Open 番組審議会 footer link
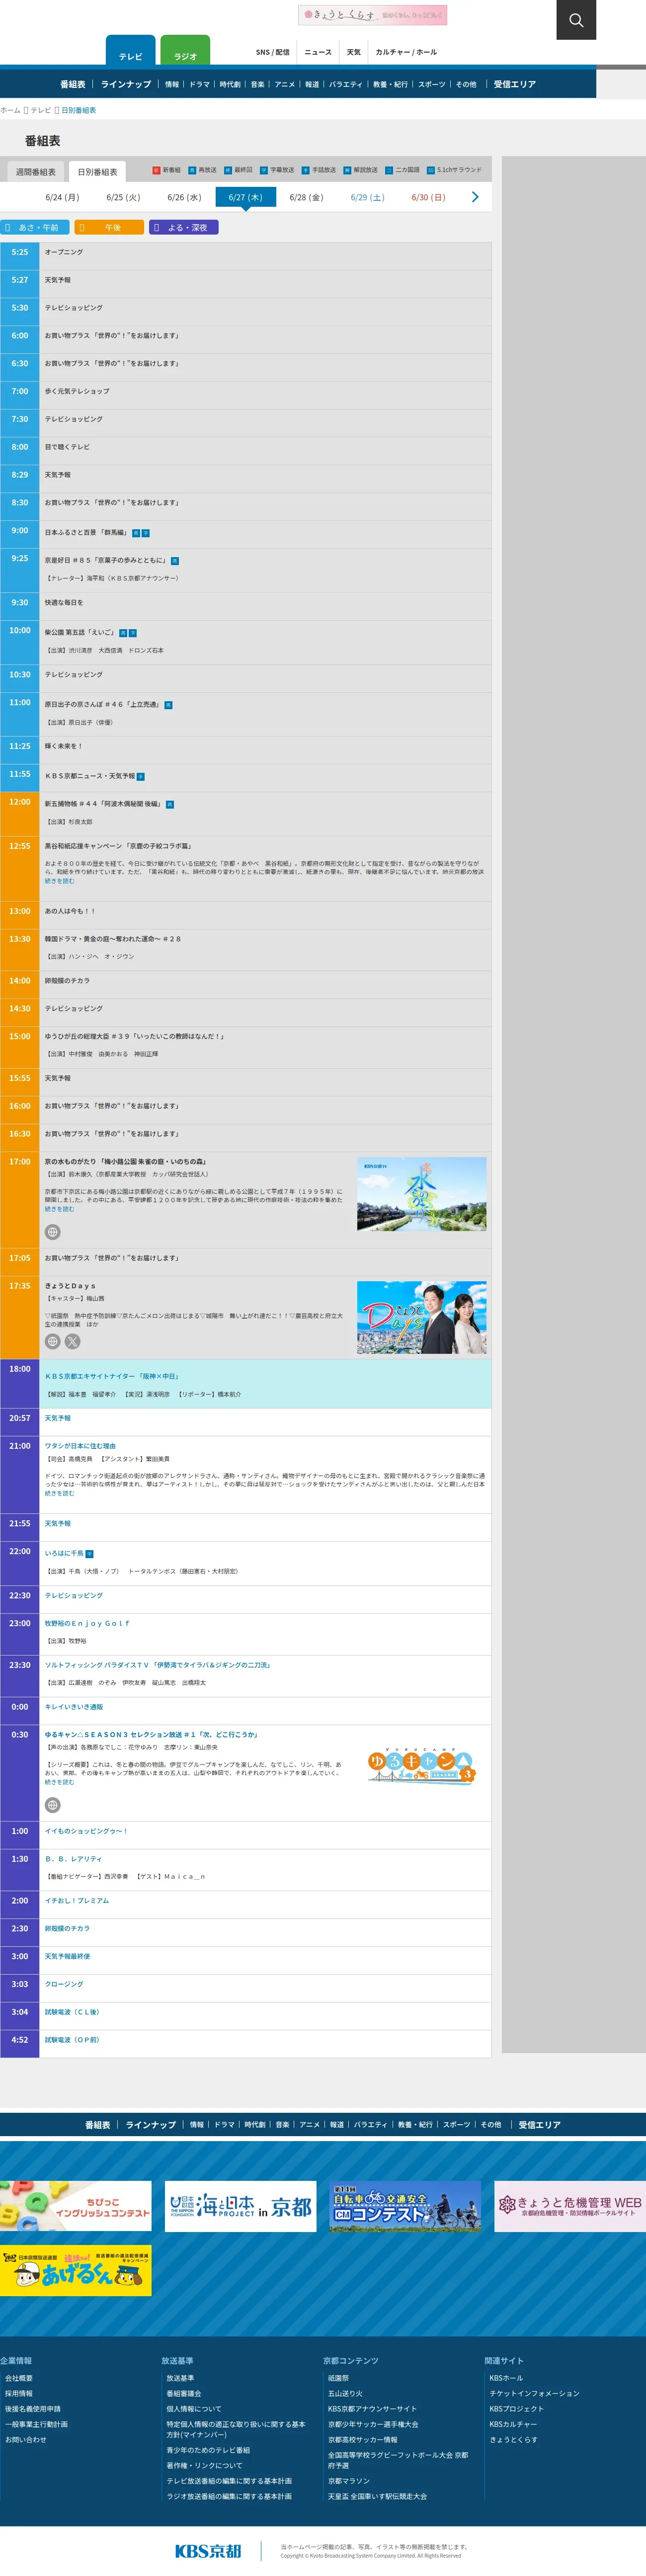The width and height of the screenshot is (646, 2576). coord(184,2394)
